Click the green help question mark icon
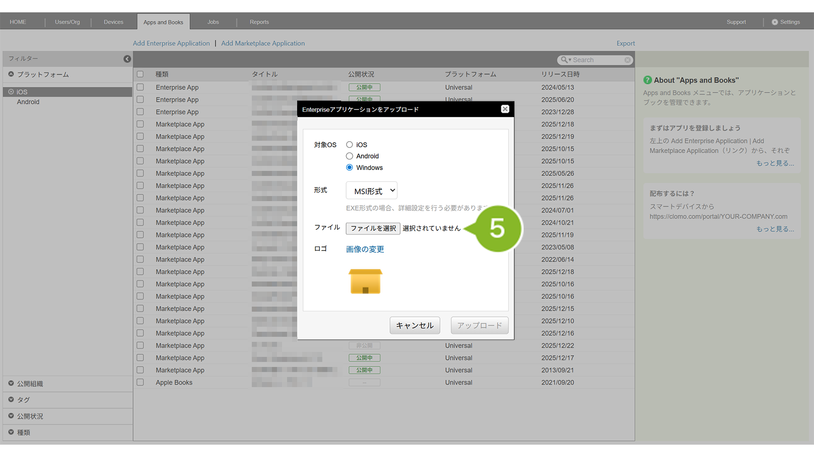This screenshot has height=457, width=814. tap(647, 80)
